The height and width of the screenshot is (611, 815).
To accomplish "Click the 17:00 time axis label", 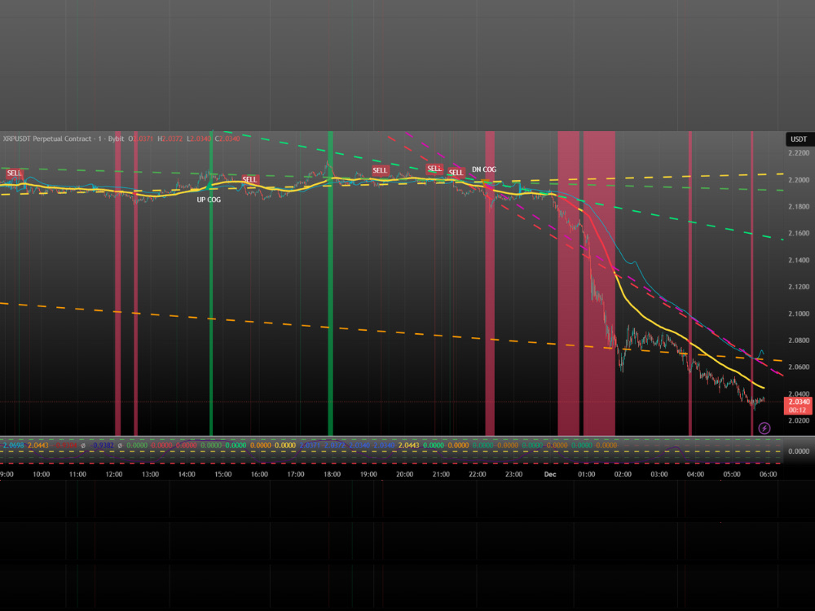I will tap(296, 474).
